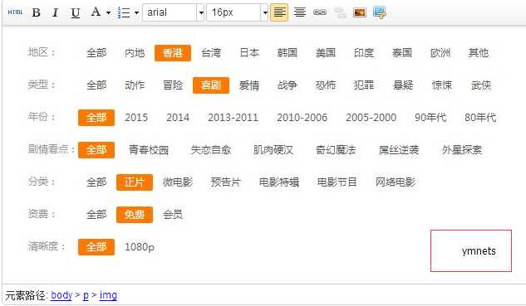Screen dimensions: 526x306
Task: Click the p link in element path
Action: click(86, 295)
